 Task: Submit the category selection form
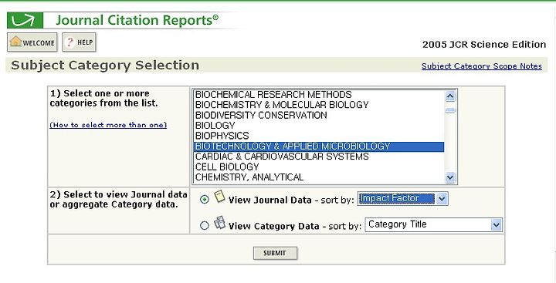click(x=275, y=253)
